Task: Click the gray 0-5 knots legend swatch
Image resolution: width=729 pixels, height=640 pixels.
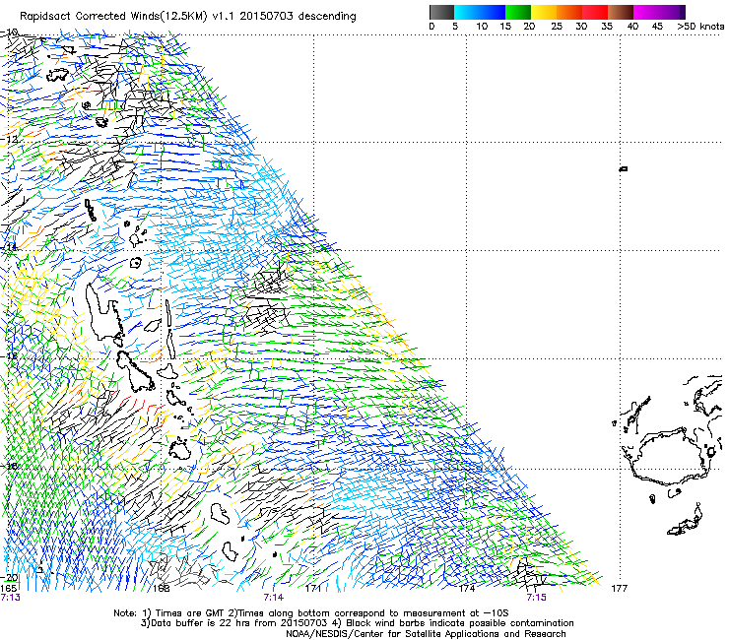Action: tap(441, 12)
